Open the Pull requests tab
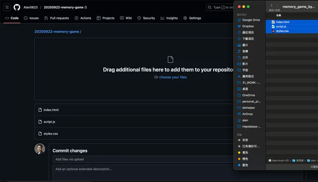This screenshot has height=182, width=318. [56, 18]
